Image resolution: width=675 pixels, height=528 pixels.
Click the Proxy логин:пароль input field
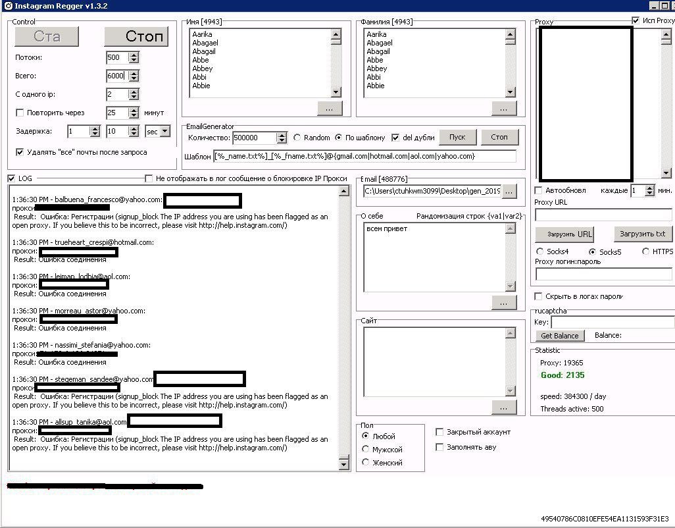[603, 274]
